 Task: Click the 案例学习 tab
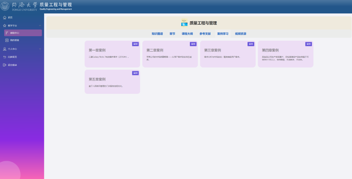tap(223, 34)
